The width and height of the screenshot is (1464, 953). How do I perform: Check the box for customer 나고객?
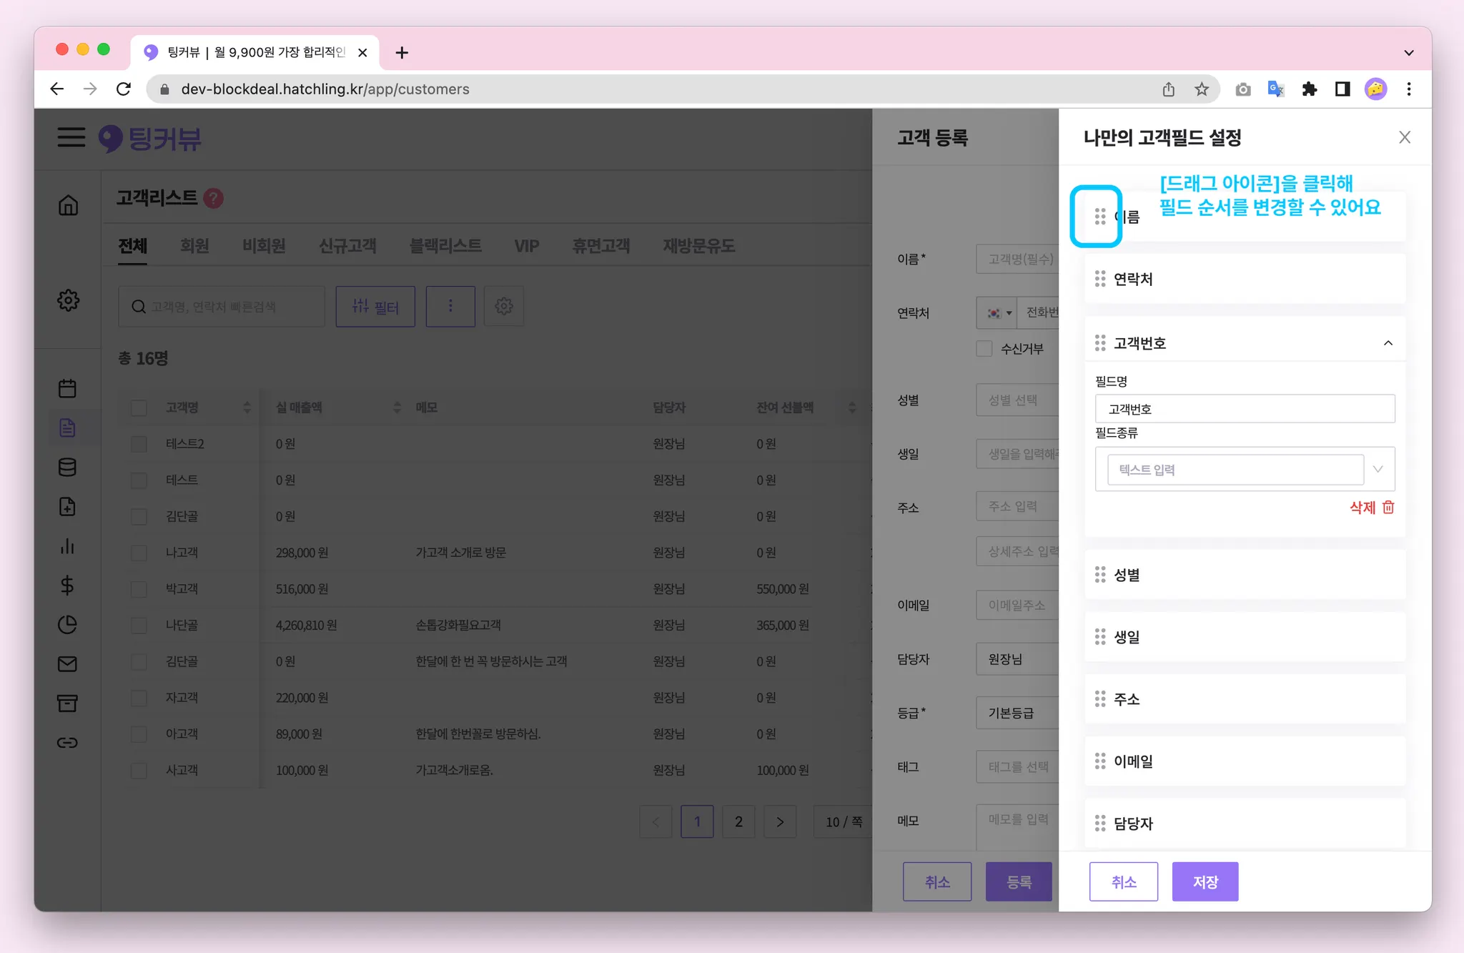139,553
